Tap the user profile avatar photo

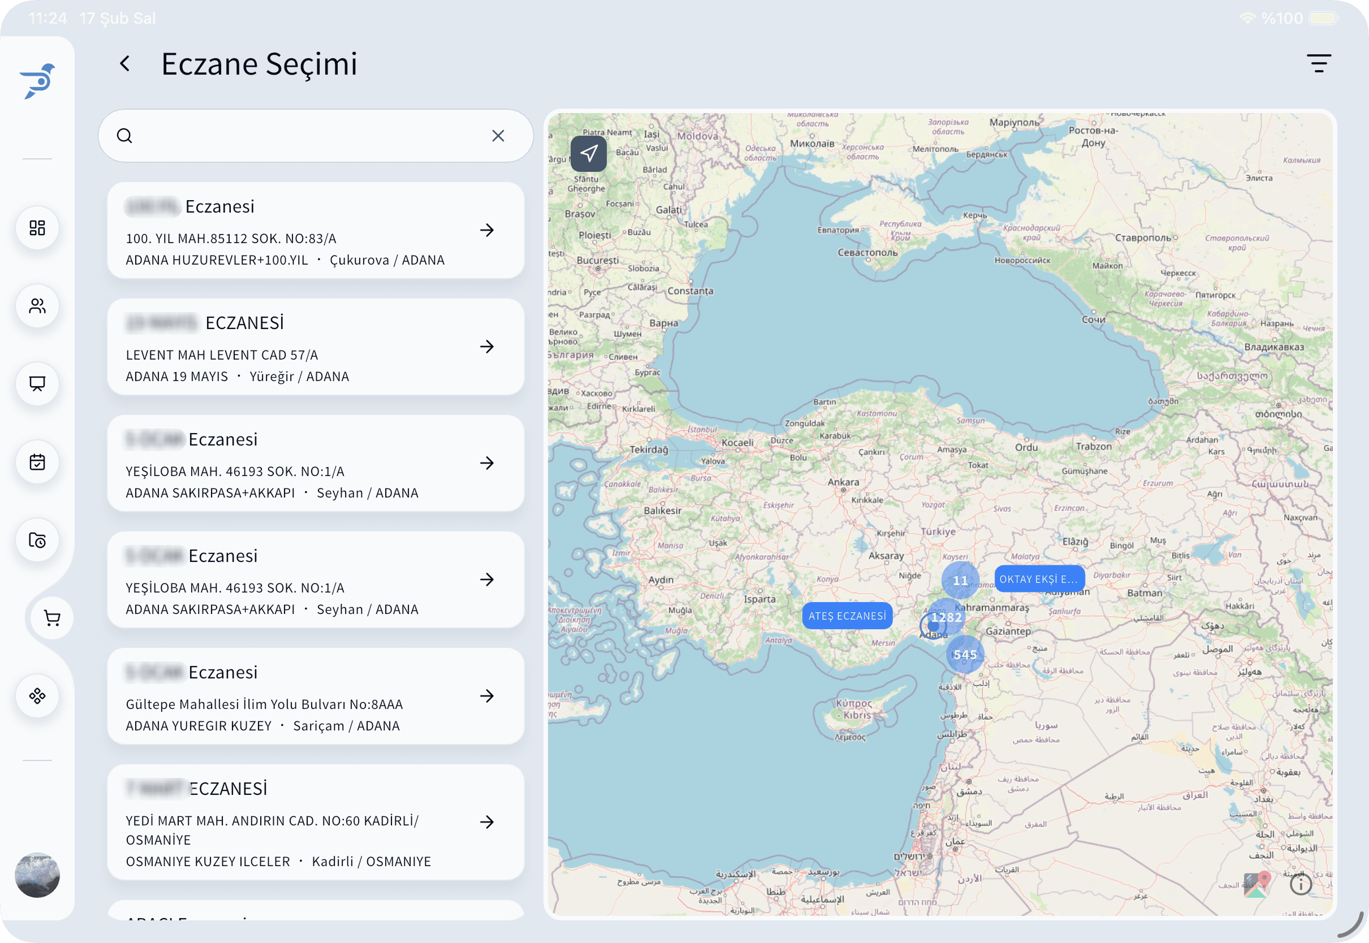point(37,875)
